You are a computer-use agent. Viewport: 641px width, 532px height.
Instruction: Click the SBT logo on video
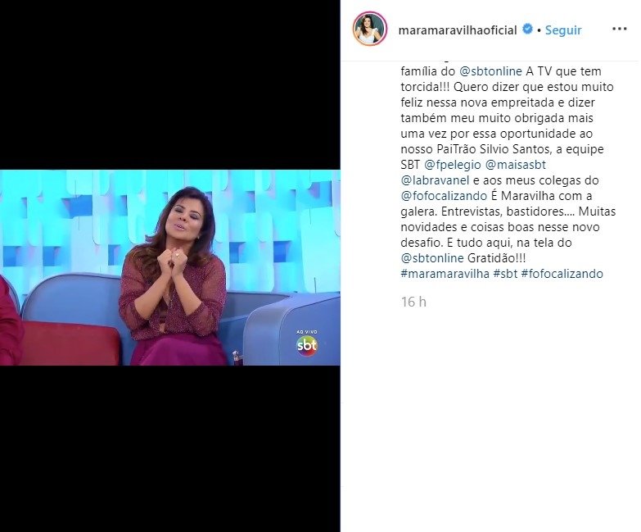307,345
